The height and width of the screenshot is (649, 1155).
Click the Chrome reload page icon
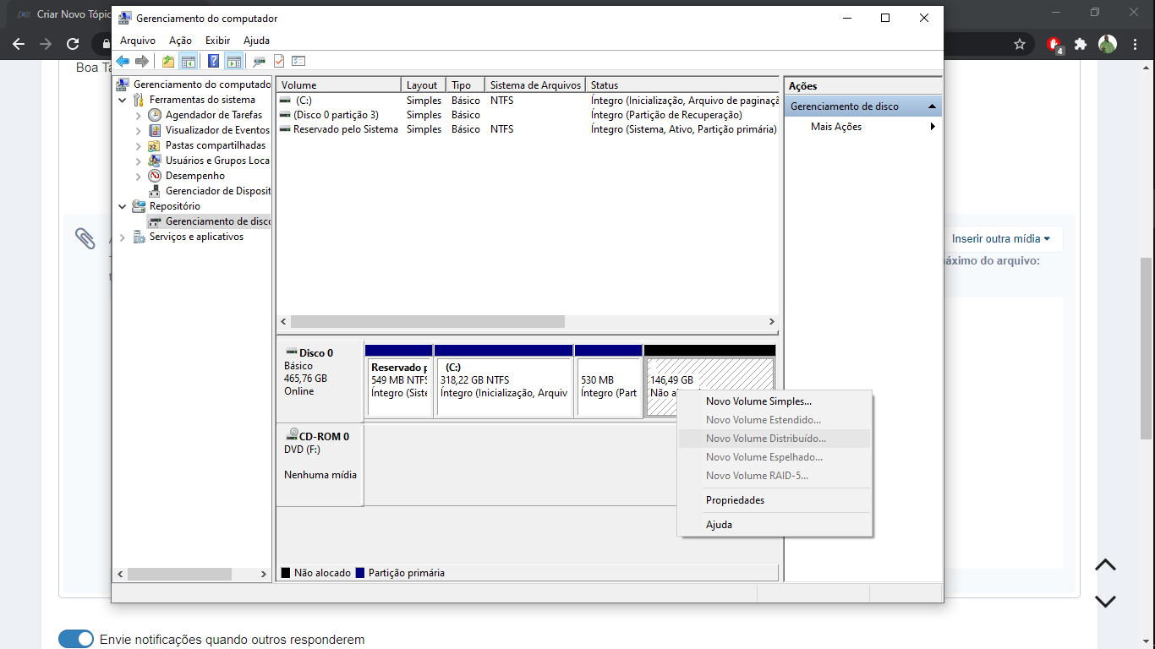[73, 44]
